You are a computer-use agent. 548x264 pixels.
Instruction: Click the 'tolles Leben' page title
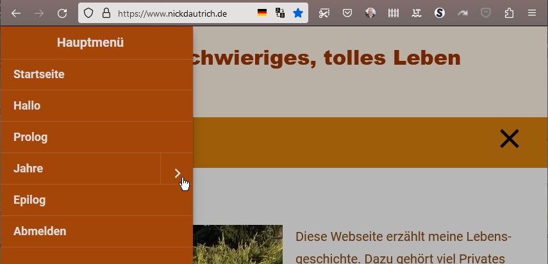pyautogui.click(x=392, y=58)
